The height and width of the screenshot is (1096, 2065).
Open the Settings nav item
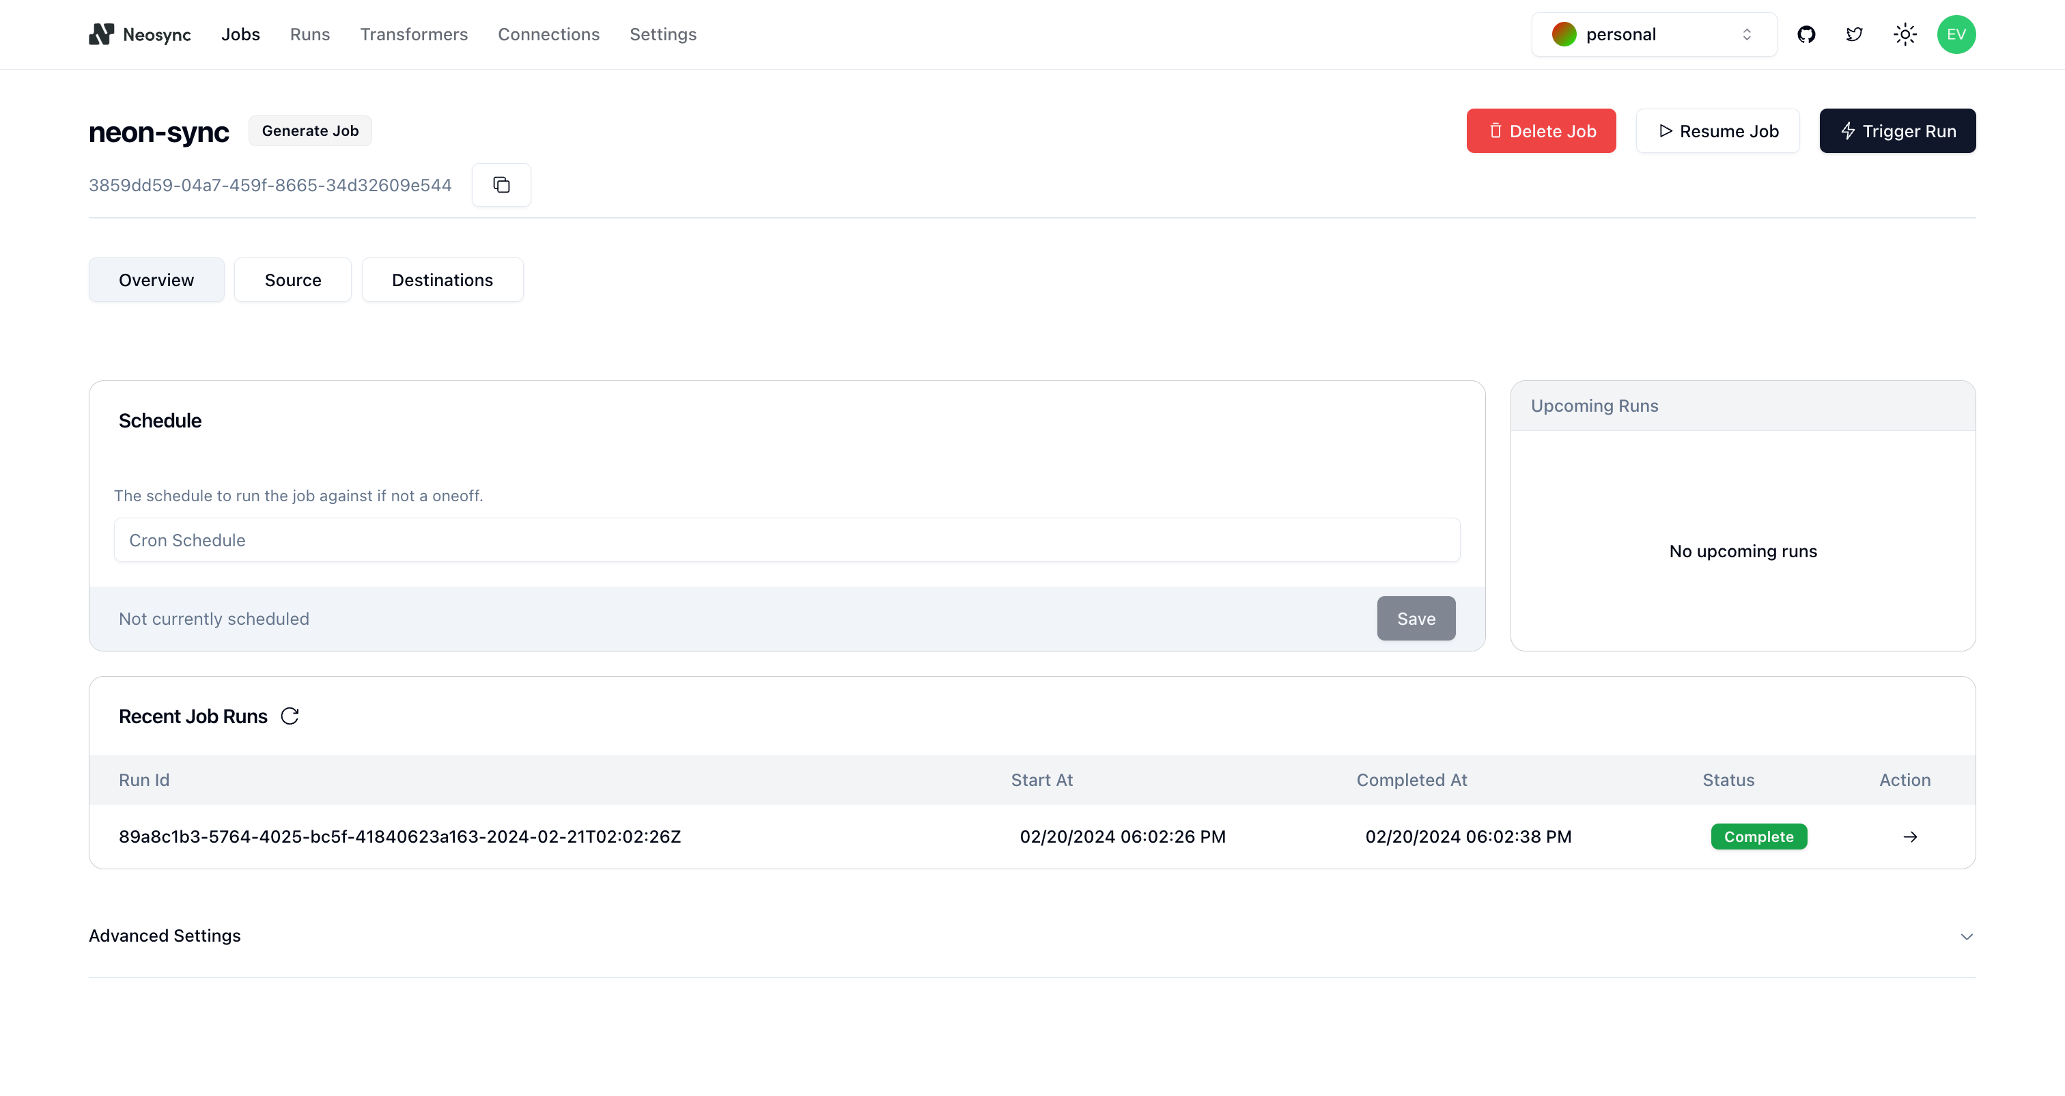pyautogui.click(x=663, y=34)
